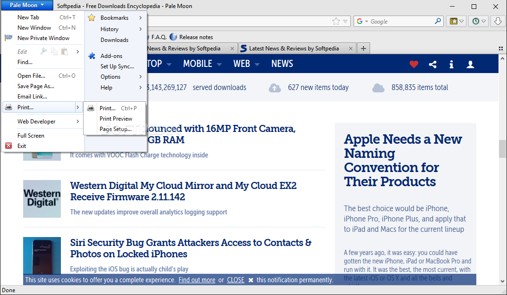Click the red heart favorites icon
This screenshot has height=295, width=507.
[x=414, y=64]
